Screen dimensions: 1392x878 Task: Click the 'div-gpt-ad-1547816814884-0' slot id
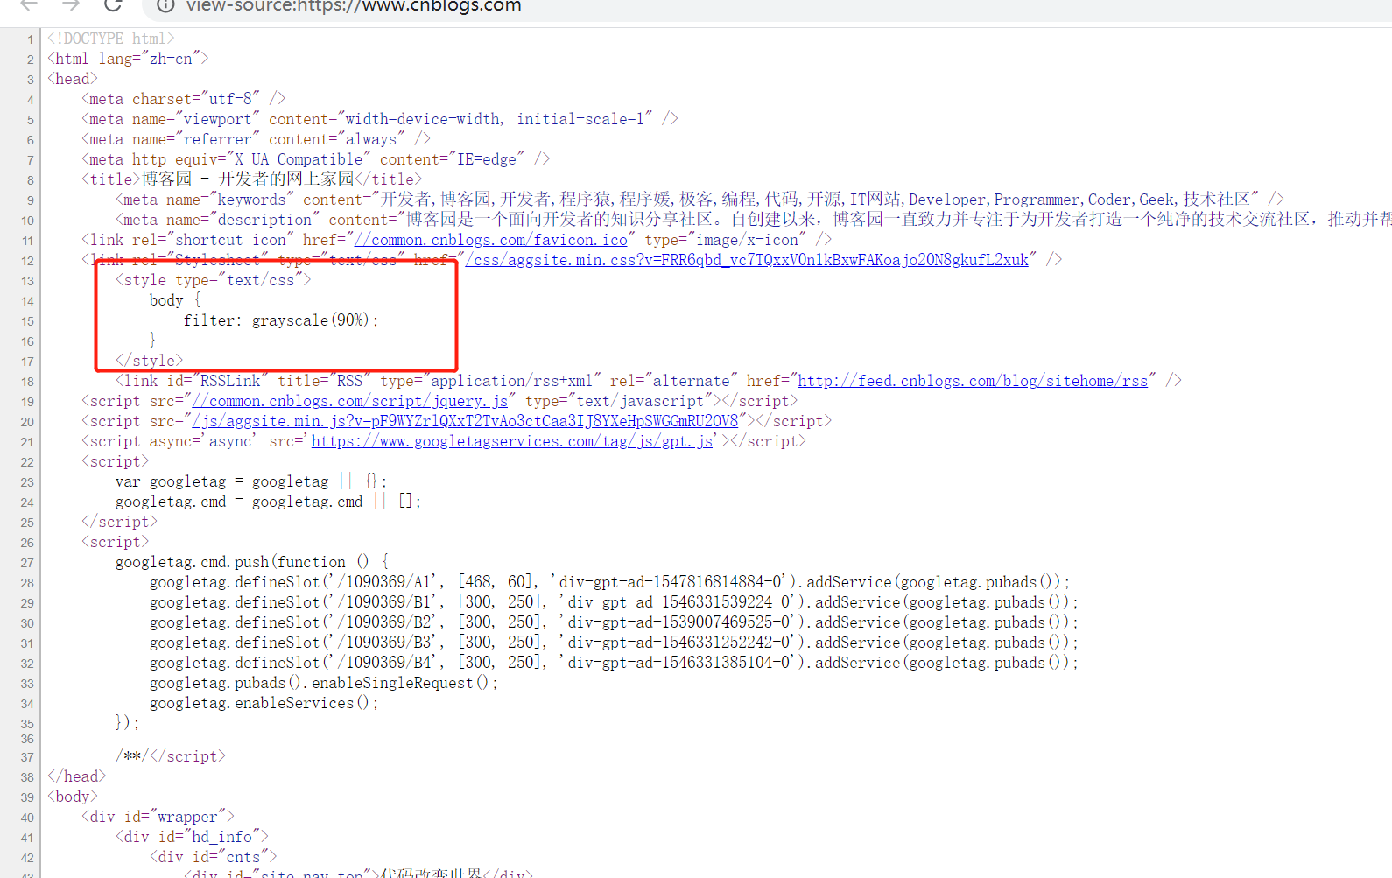671,582
